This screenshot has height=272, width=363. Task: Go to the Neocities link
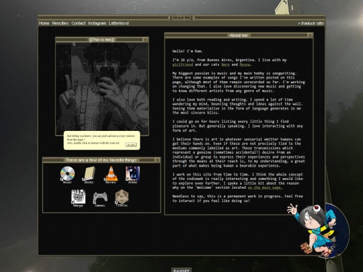click(61, 23)
